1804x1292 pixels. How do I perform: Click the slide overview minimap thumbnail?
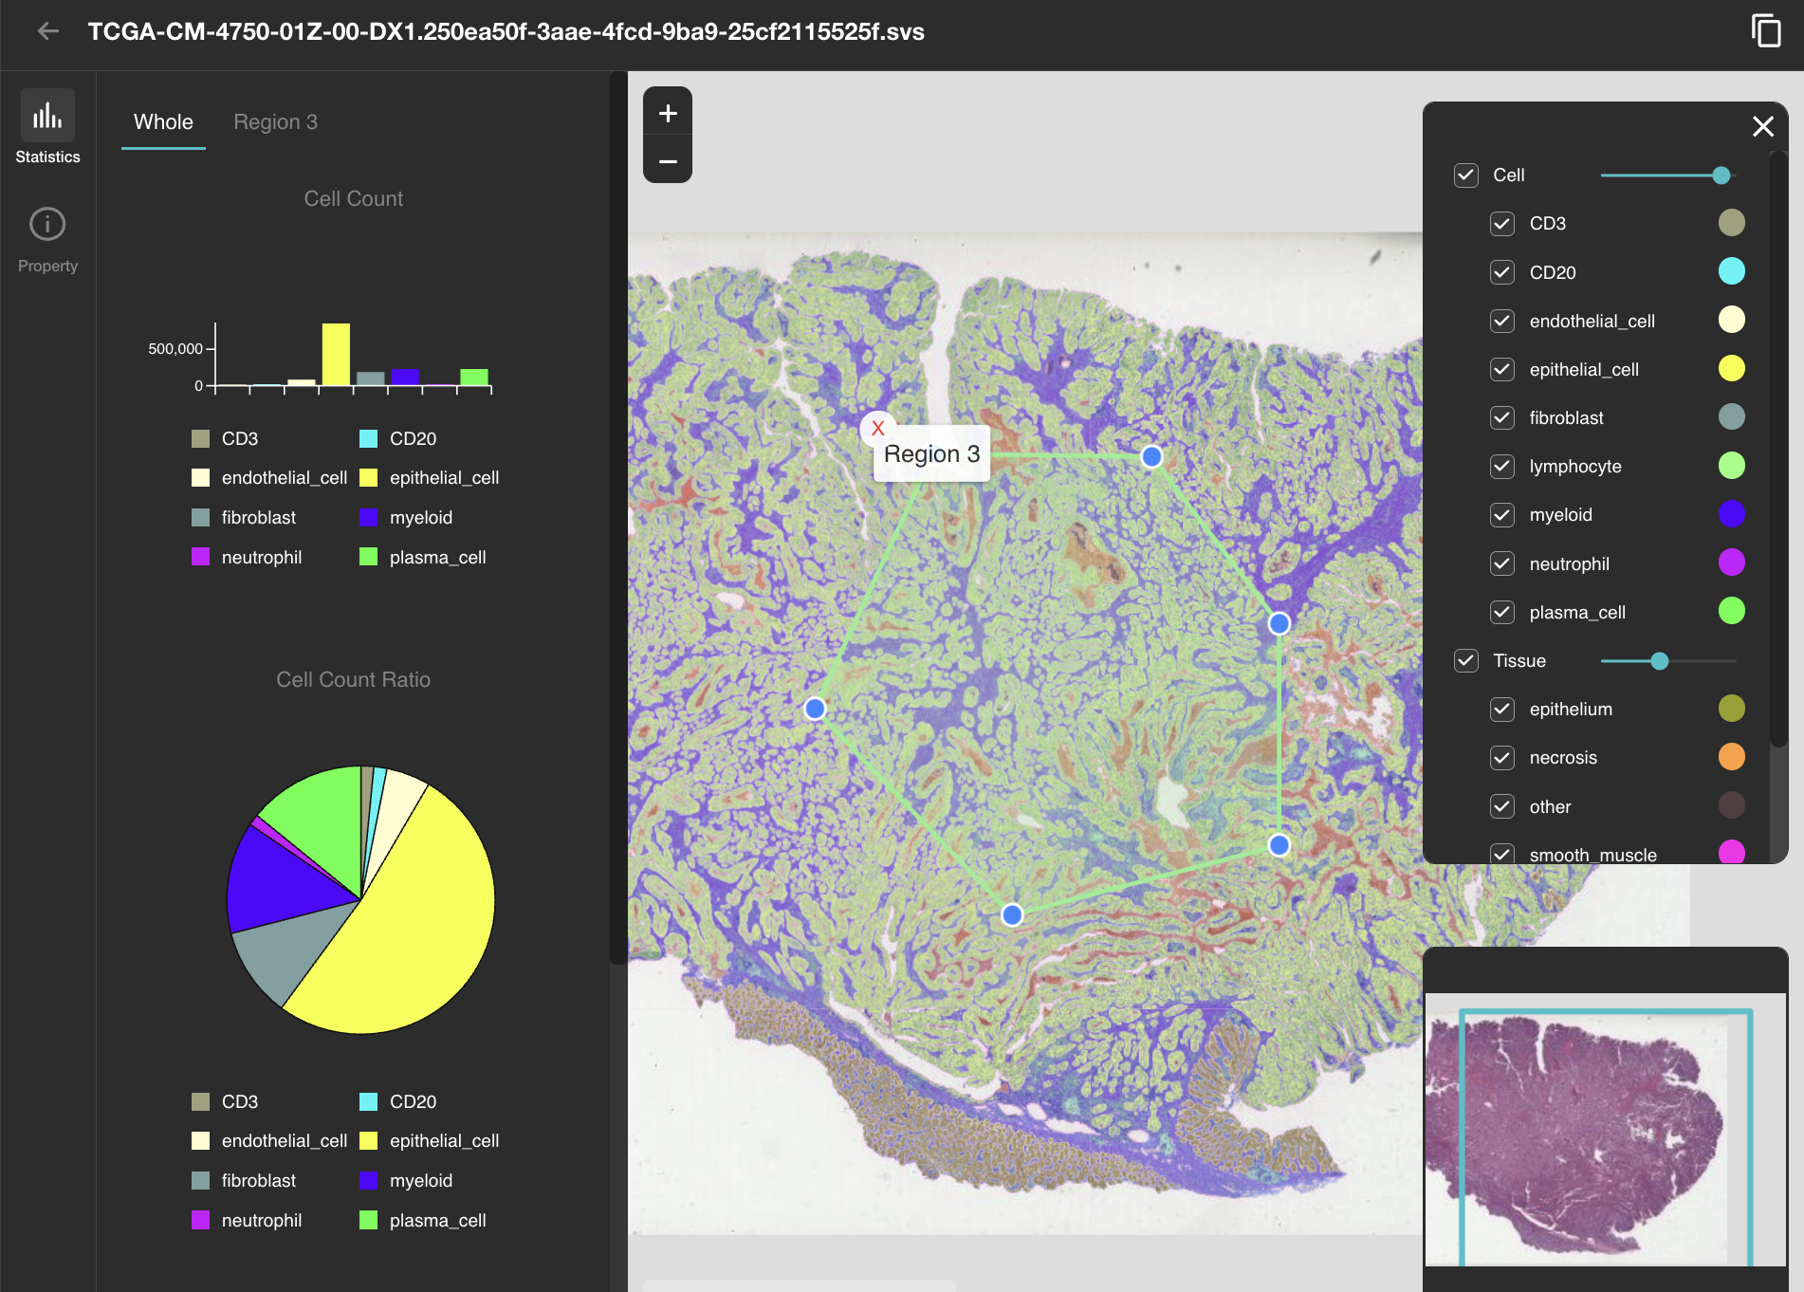(x=1605, y=1129)
